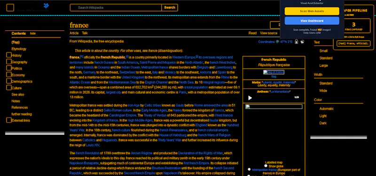Switch to the Article tab
The height and width of the screenshot is (176, 376).
[x=74, y=33]
